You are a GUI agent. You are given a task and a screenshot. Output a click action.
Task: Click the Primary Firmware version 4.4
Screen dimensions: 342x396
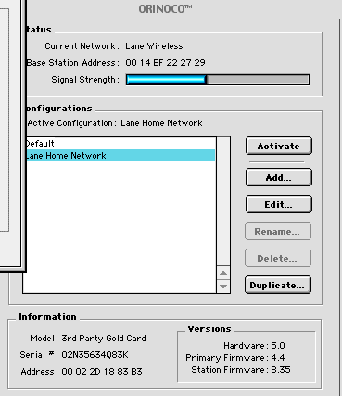[x=278, y=358]
